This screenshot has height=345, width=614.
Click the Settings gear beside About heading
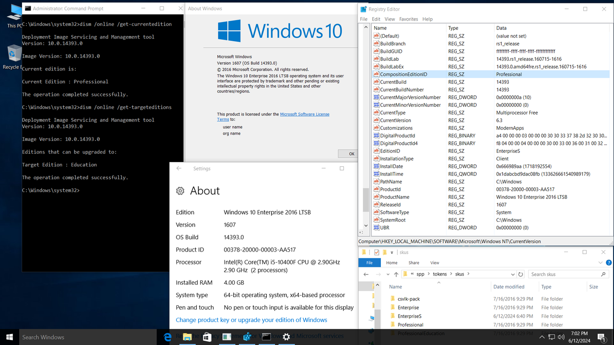[180, 191]
